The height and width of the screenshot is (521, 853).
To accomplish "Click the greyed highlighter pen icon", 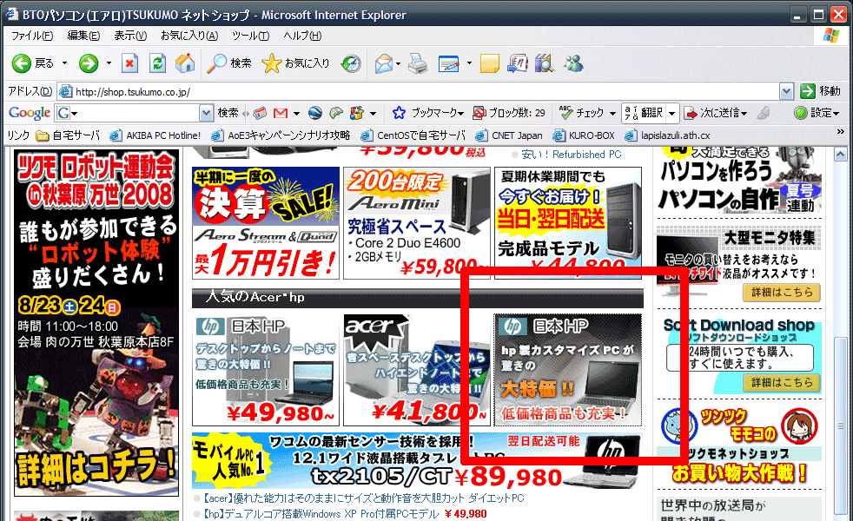I will click(x=764, y=113).
